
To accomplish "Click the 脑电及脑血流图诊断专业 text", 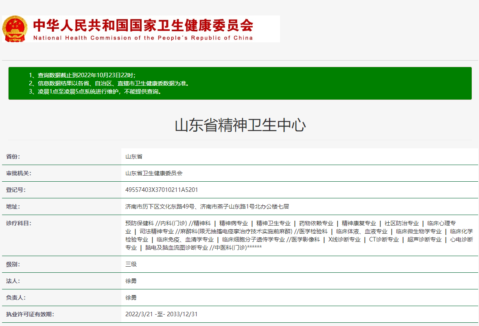I will [x=177, y=248].
